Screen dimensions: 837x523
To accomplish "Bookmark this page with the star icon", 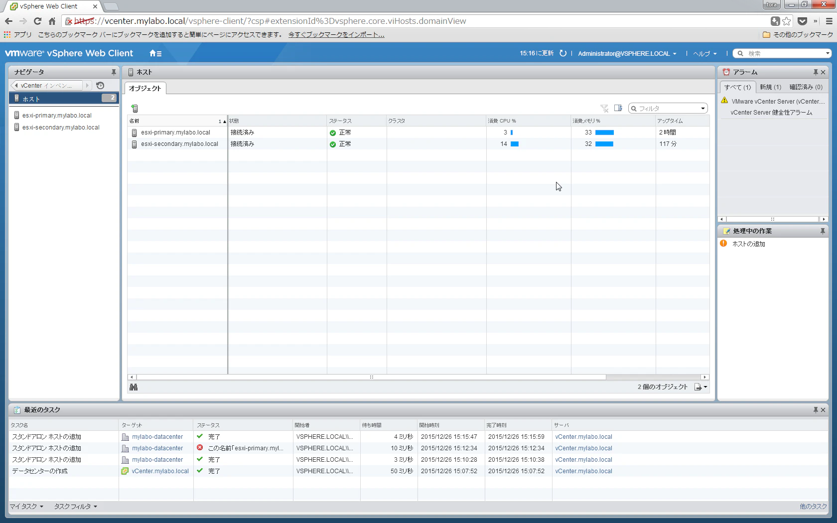I will coord(787,21).
